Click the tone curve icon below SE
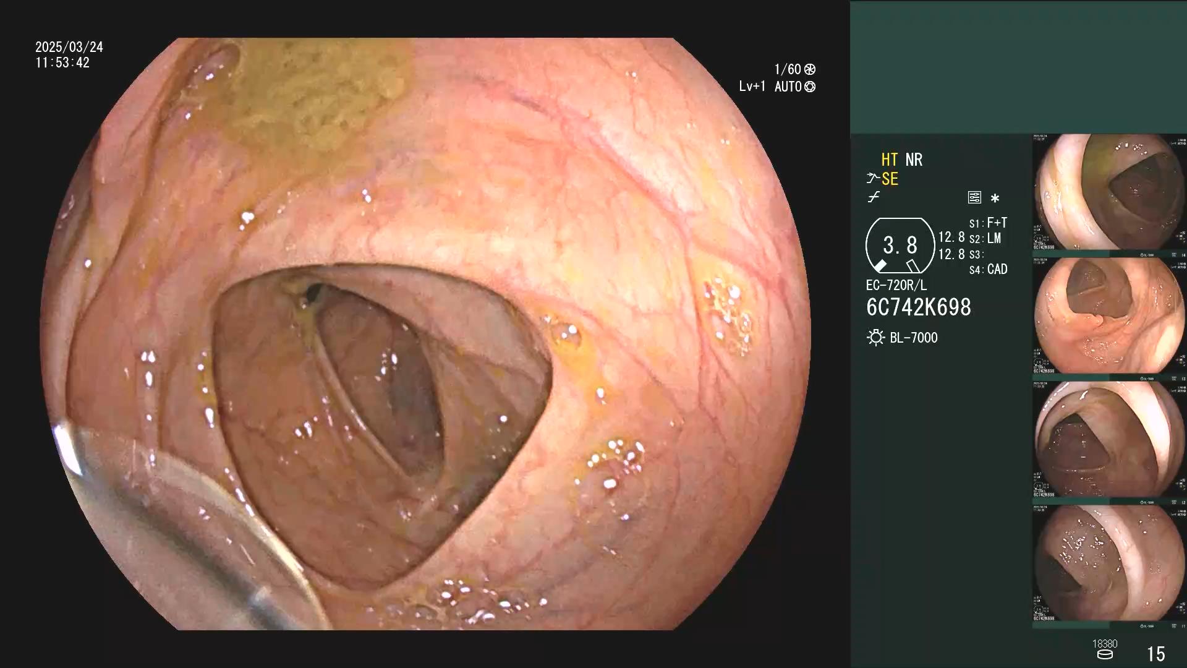Image resolution: width=1187 pixels, height=668 pixels. (x=874, y=197)
